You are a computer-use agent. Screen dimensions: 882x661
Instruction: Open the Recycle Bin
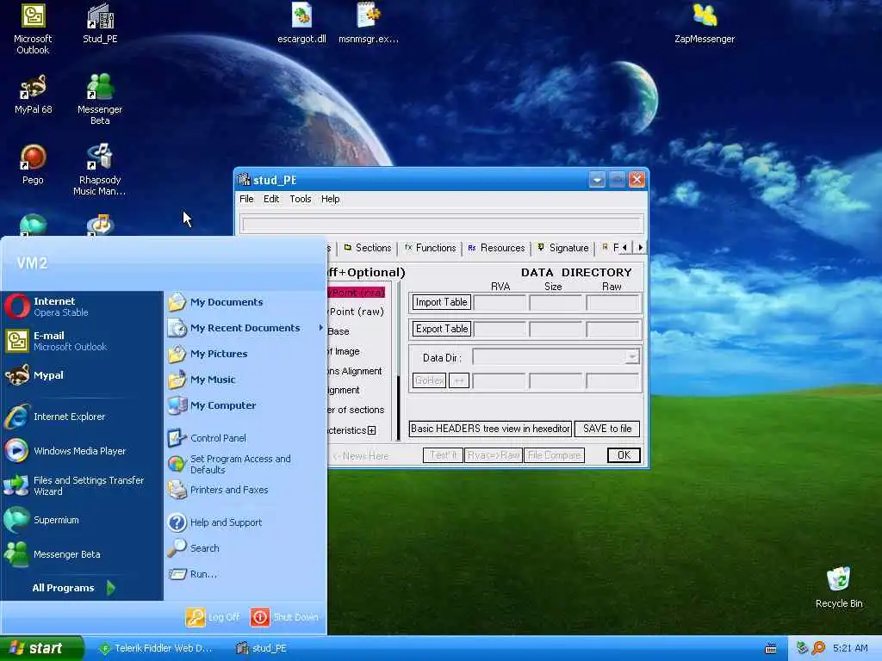click(x=839, y=588)
